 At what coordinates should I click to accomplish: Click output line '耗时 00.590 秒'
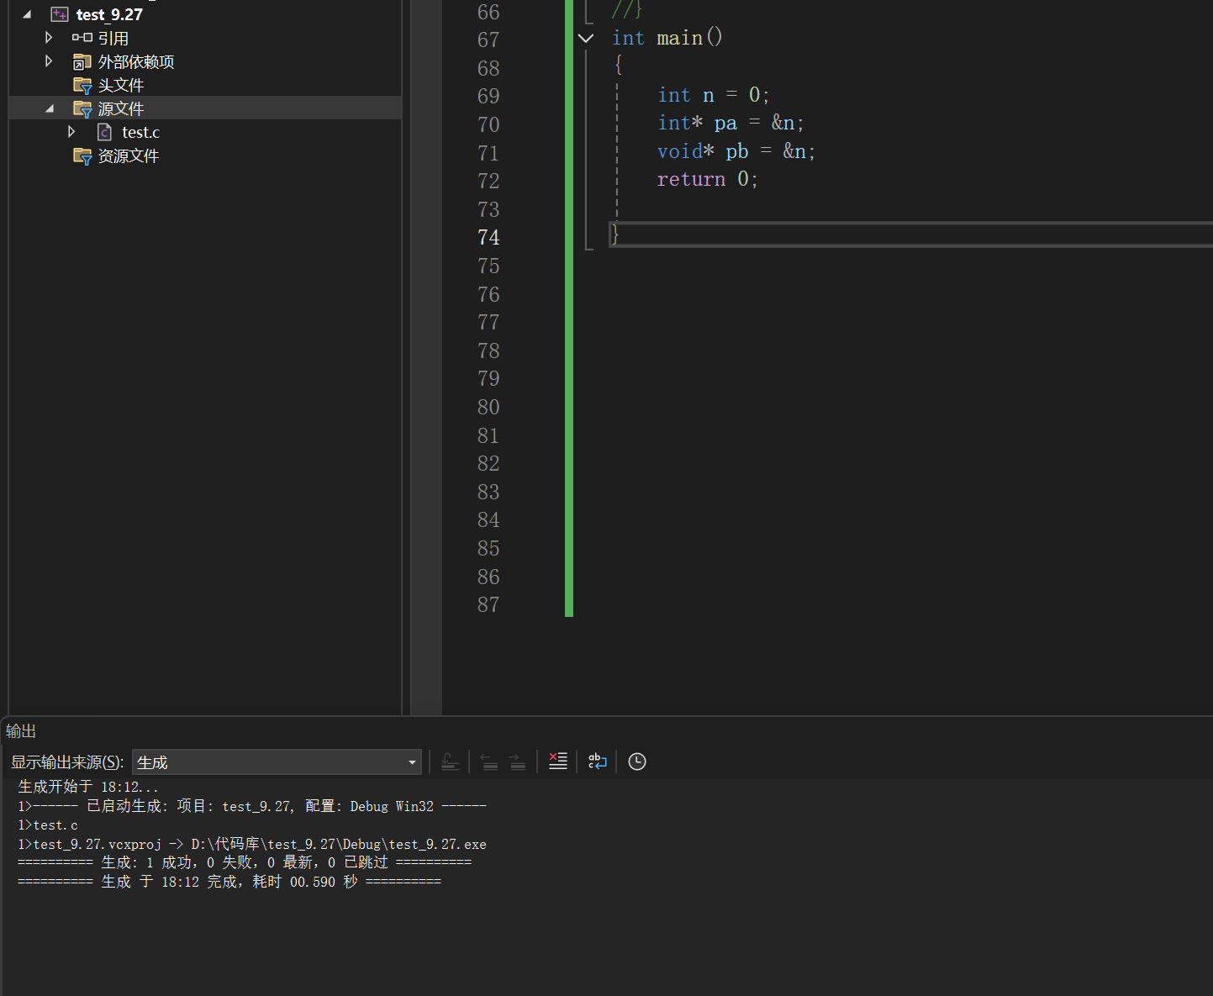pos(229,882)
